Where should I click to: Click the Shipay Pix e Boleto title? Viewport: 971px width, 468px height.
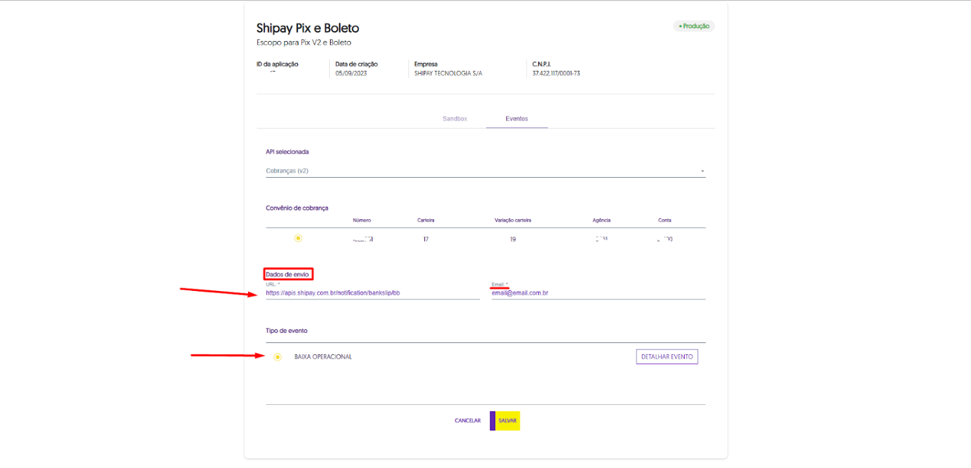(308, 28)
